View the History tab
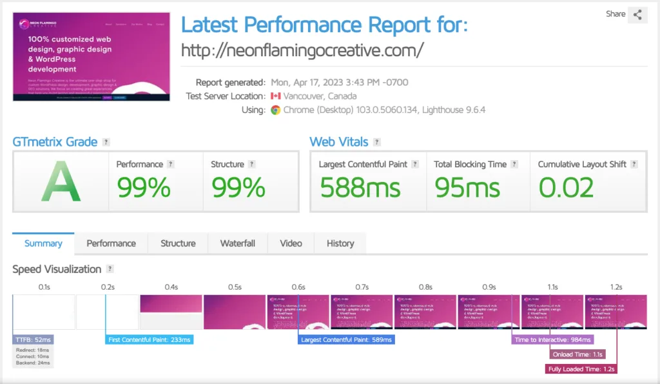Image resolution: width=660 pixels, height=384 pixels. [x=340, y=243]
